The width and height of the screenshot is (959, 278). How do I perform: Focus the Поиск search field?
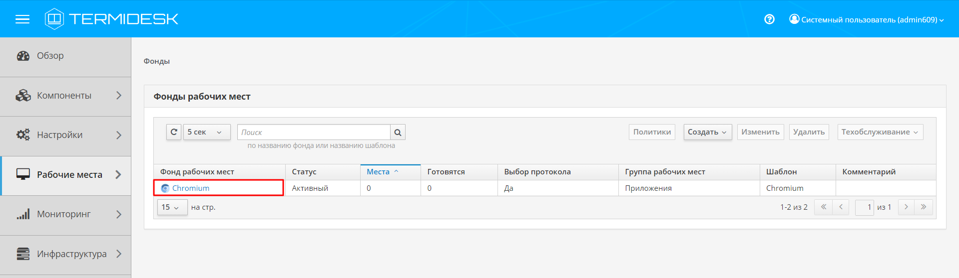[314, 133]
